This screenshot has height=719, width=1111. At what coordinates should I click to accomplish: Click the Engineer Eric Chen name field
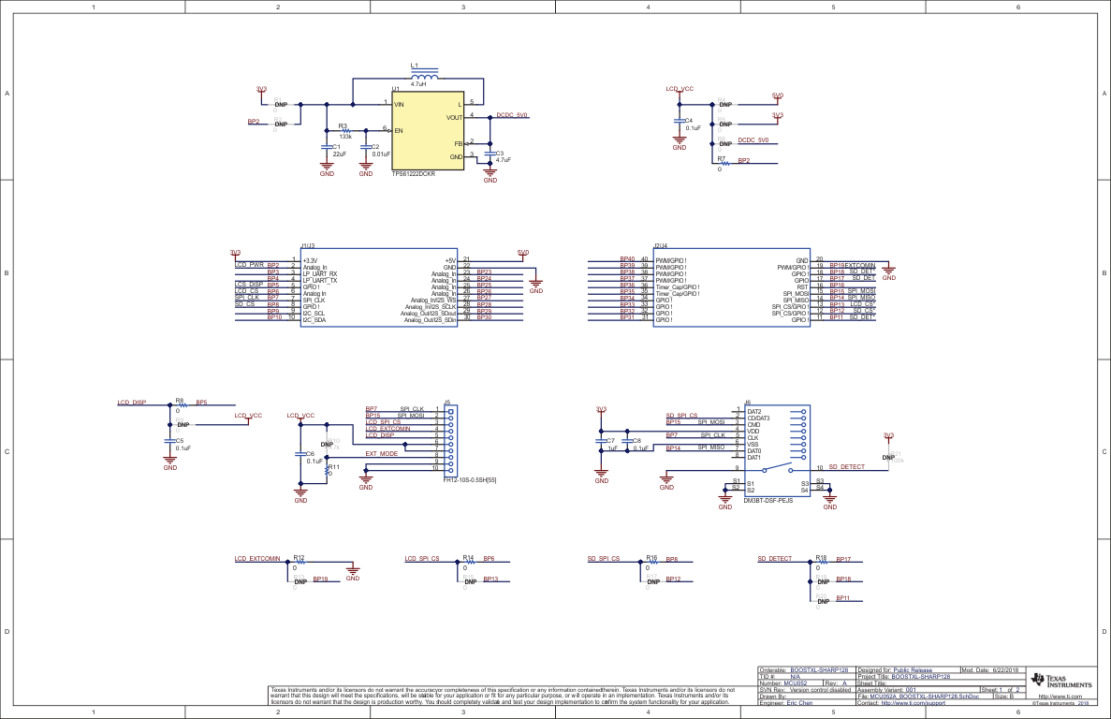coord(800,704)
